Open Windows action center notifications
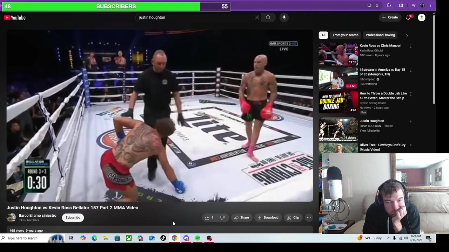Image resolution: width=449 pixels, height=252 pixels. pyautogui.click(x=429, y=238)
